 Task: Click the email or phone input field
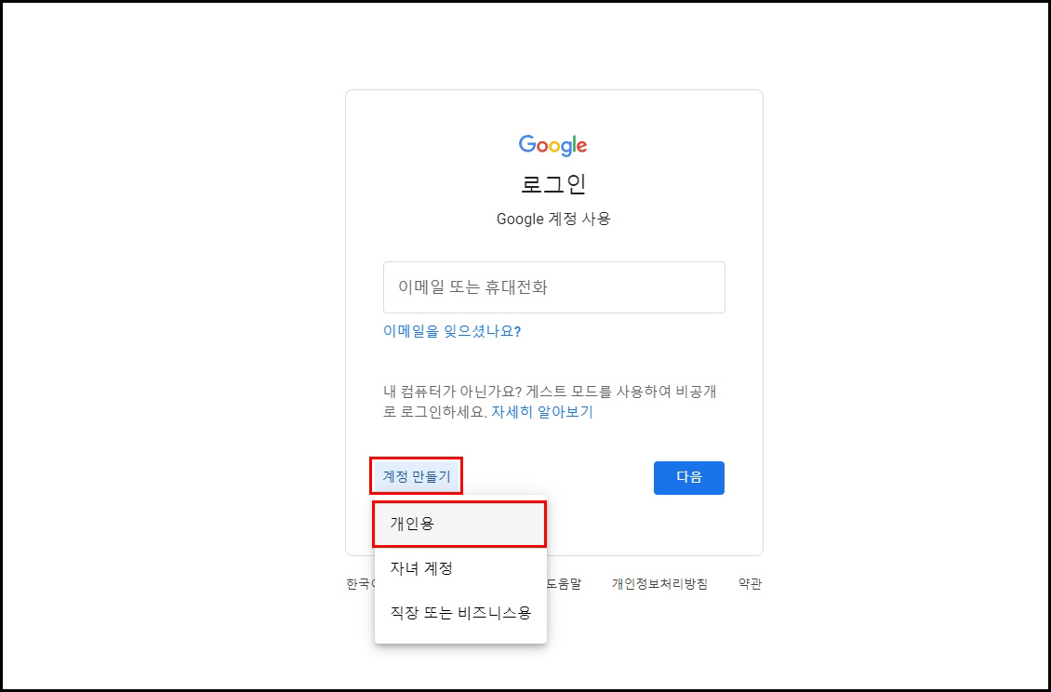click(553, 287)
